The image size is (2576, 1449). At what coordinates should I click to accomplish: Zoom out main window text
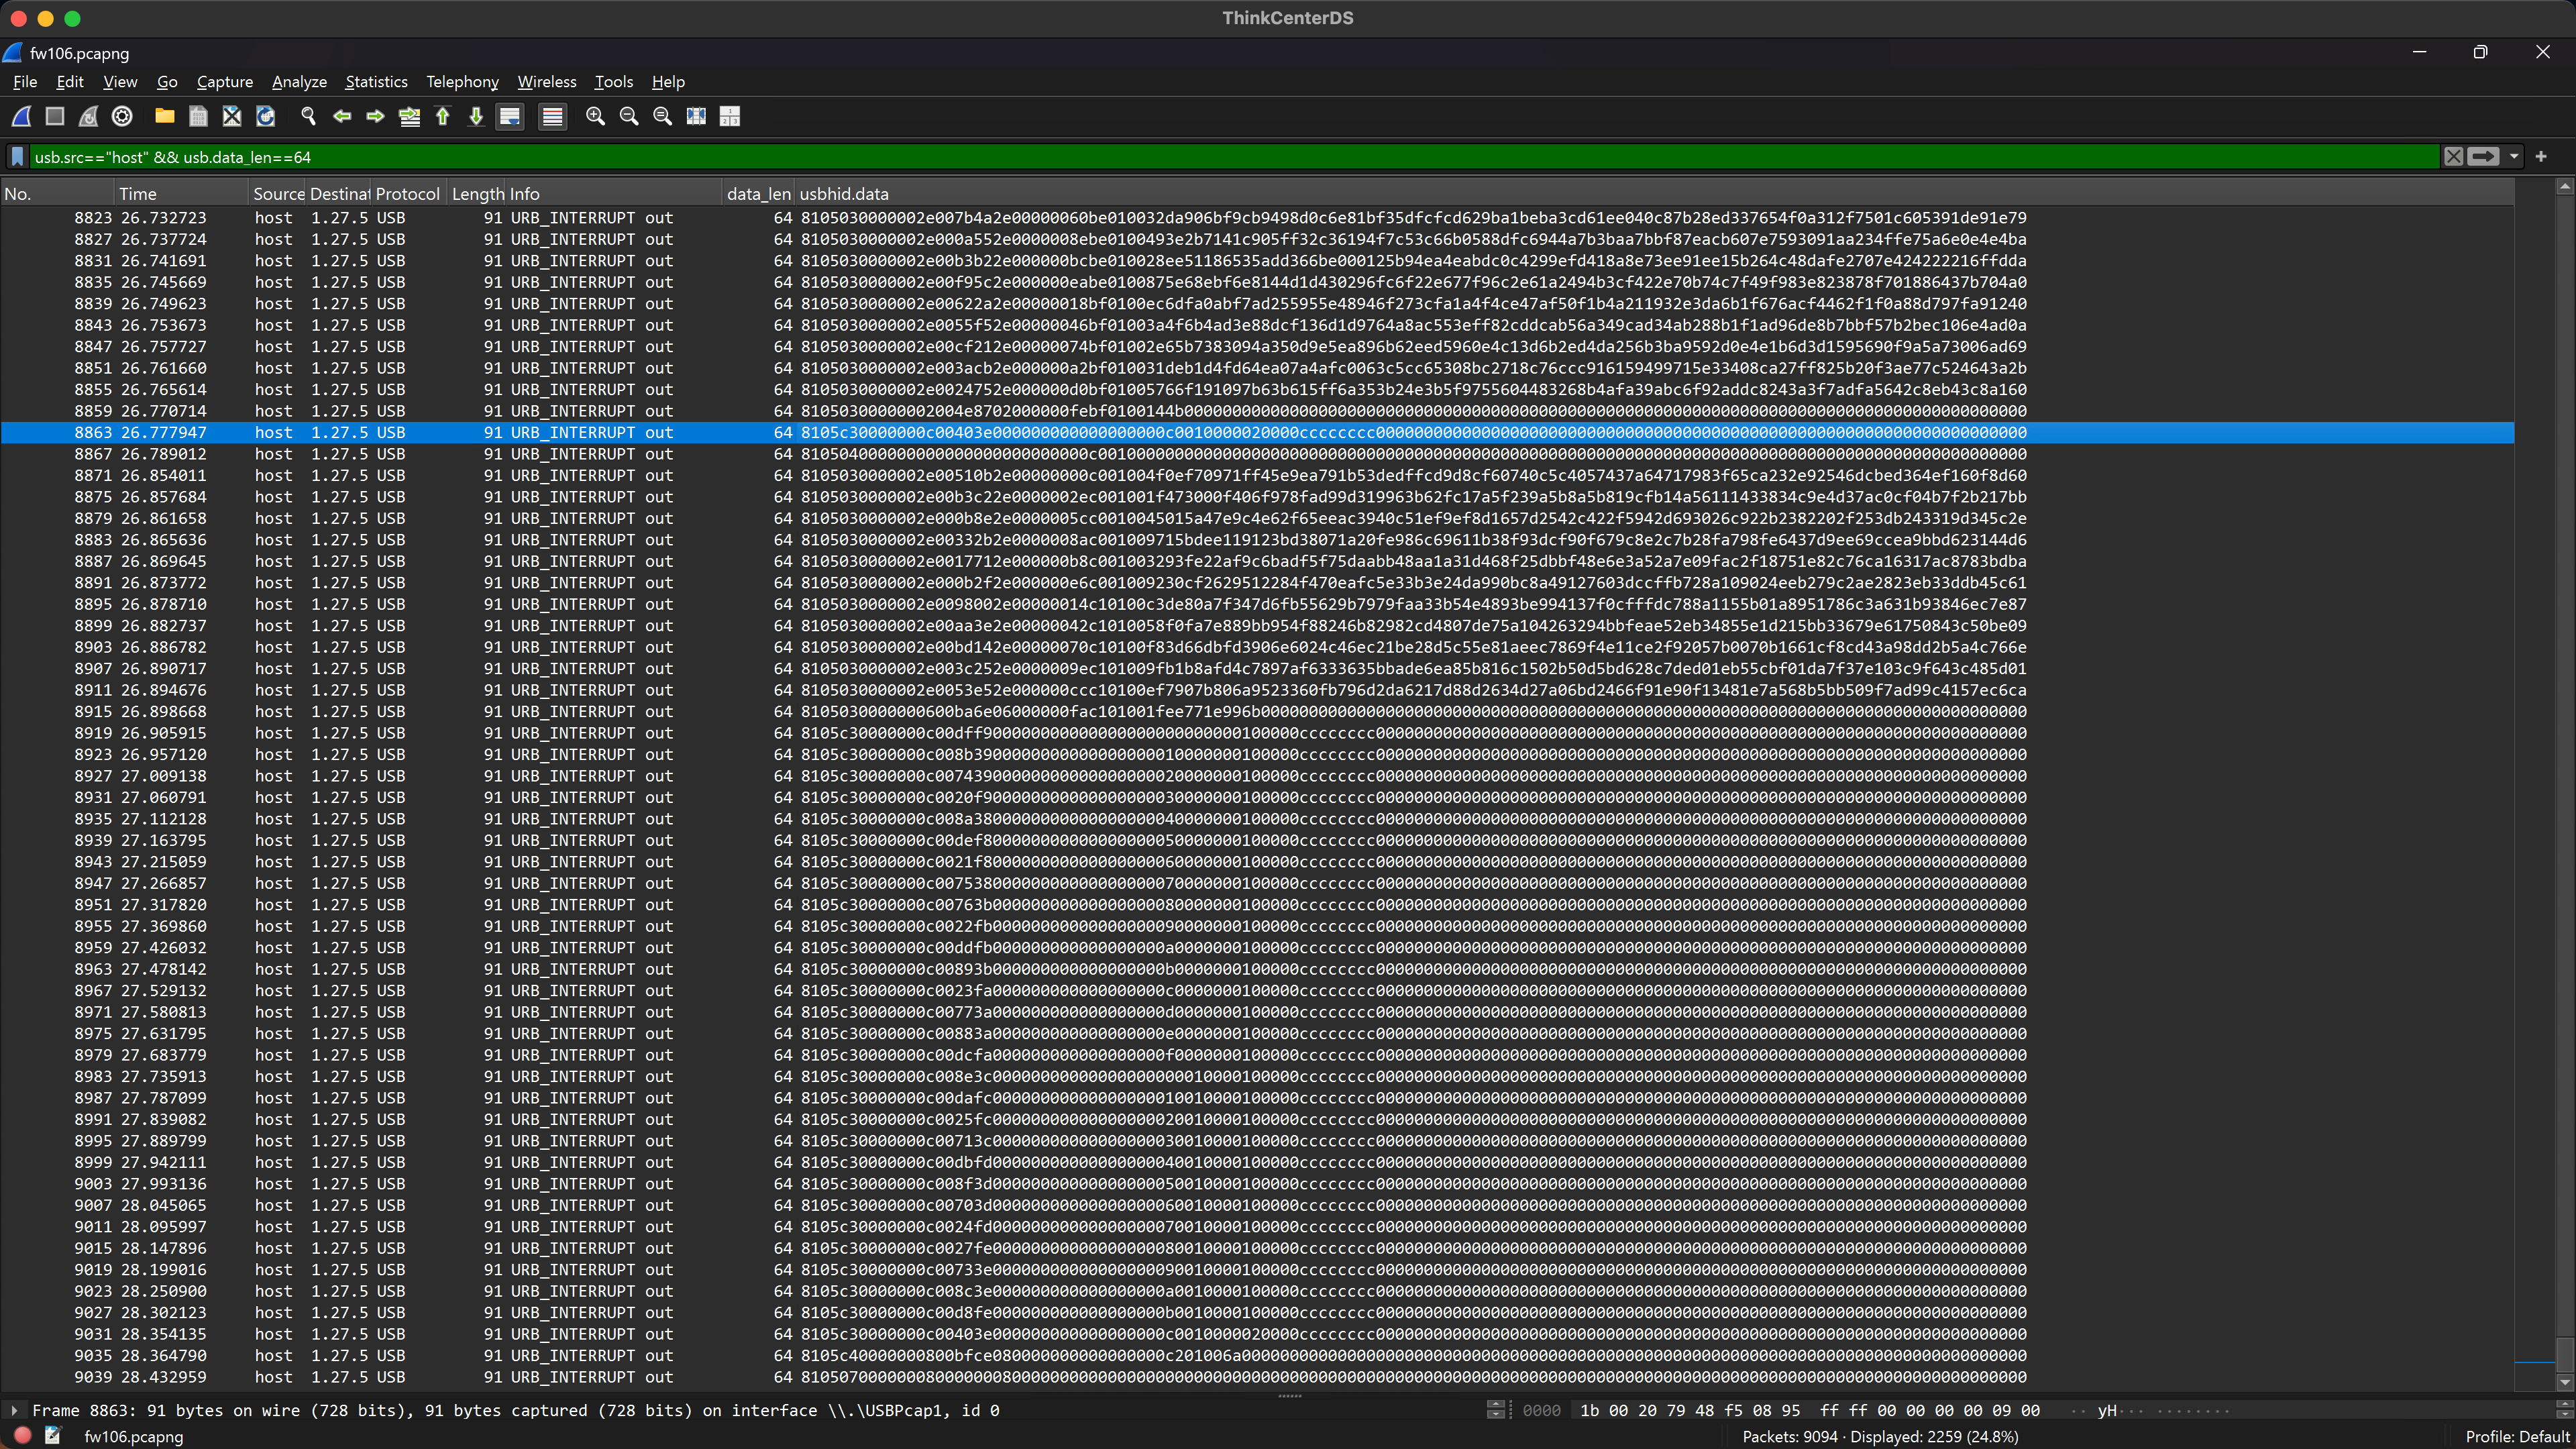click(x=629, y=116)
